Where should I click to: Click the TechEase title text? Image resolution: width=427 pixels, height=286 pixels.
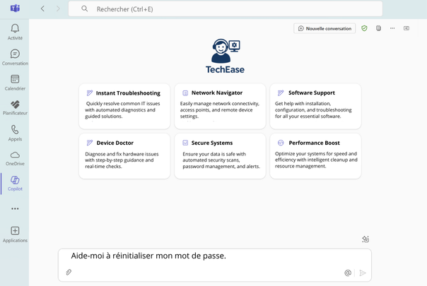(x=225, y=69)
